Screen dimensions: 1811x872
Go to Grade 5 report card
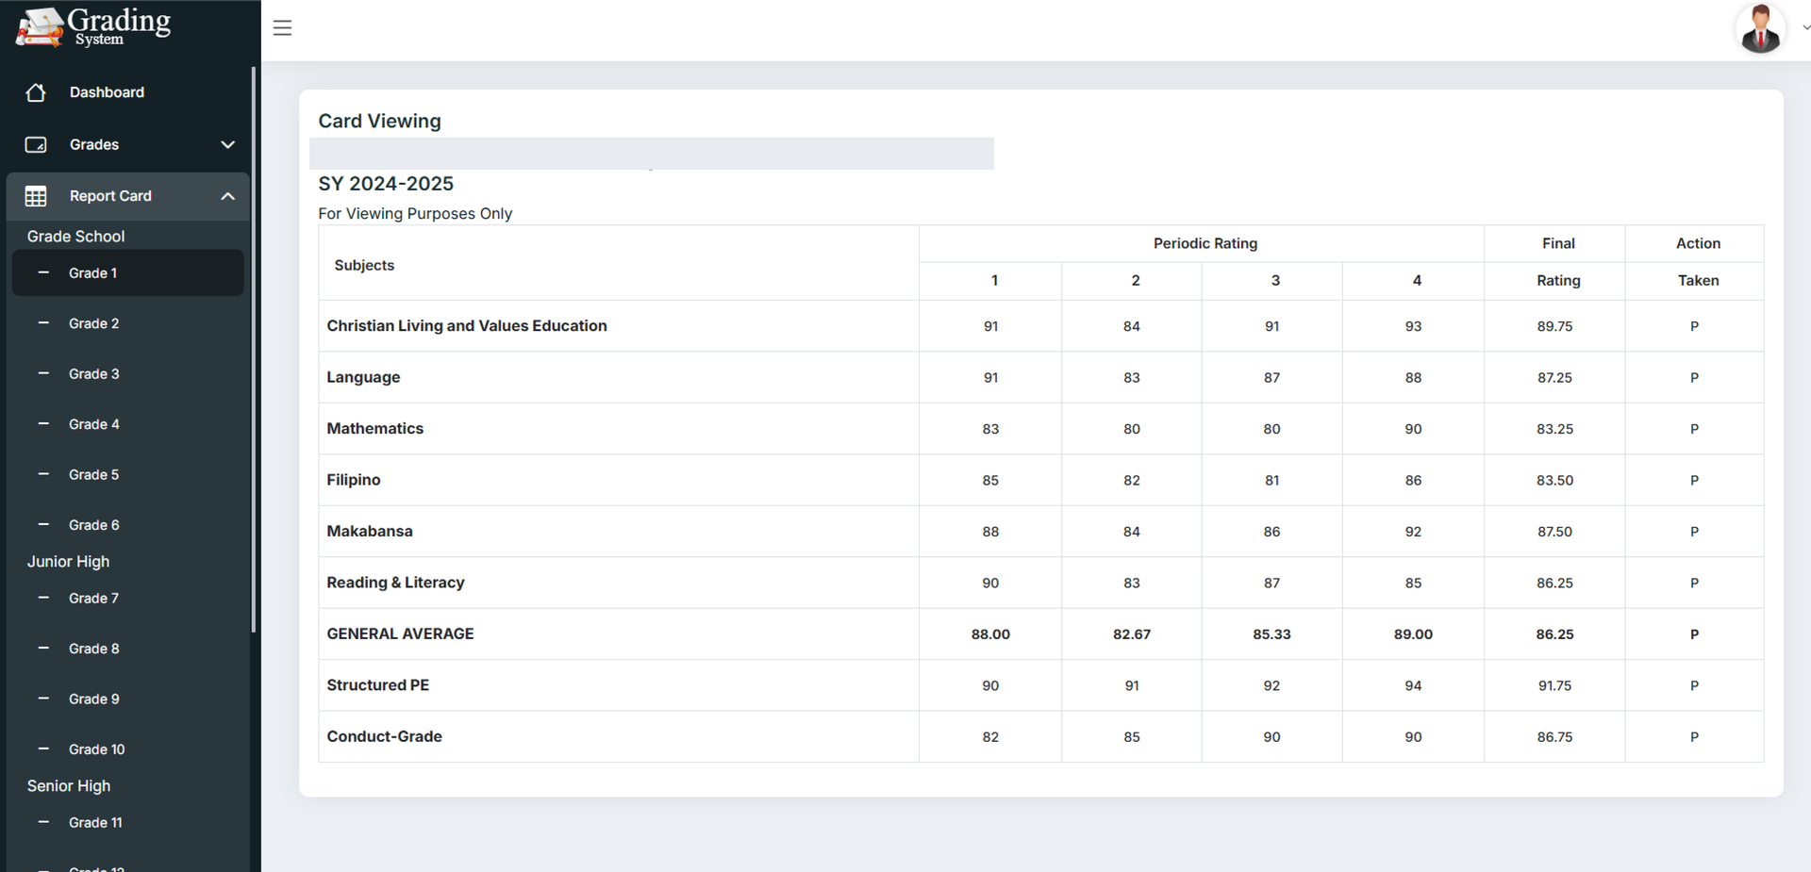coord(93,475)
